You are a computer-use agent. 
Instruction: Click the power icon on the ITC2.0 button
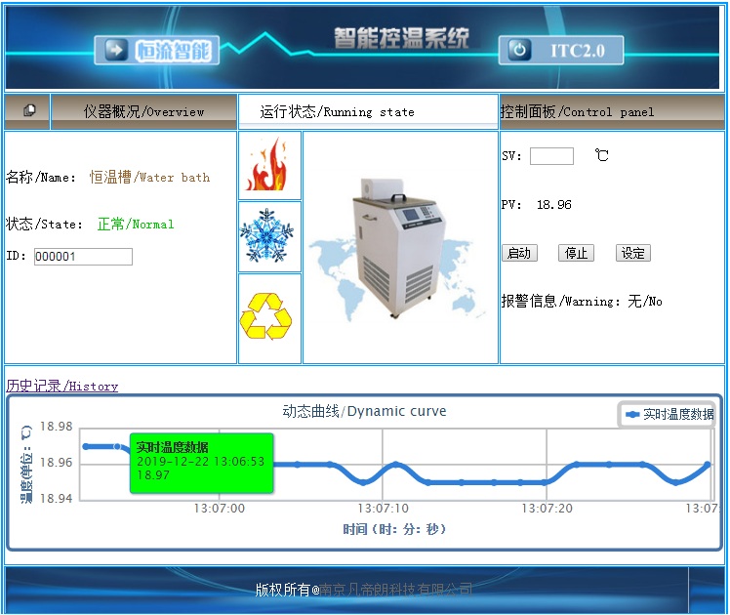pos(521,50)
